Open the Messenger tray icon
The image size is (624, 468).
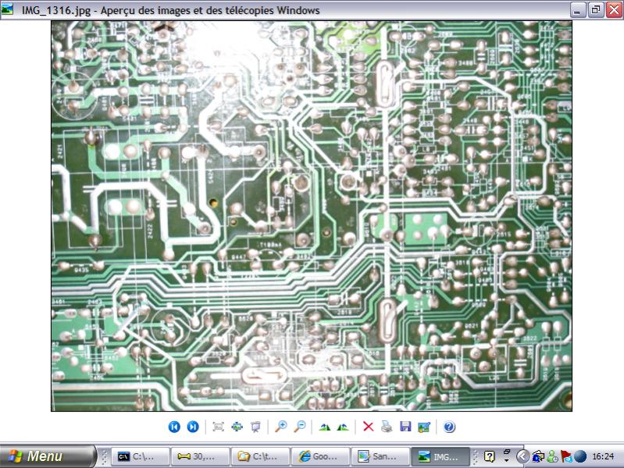(552, 456)
